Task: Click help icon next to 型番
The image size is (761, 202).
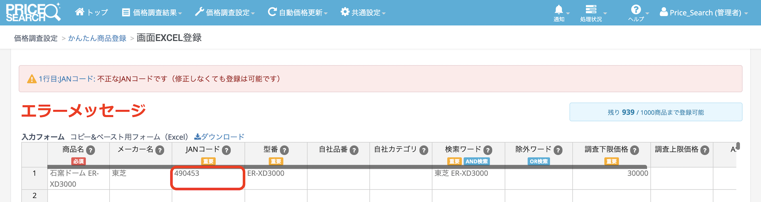Action: click(284, 150)
